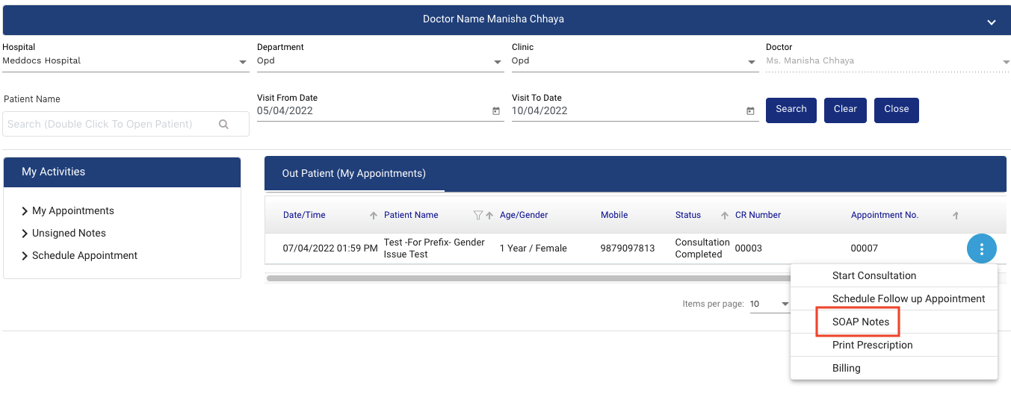Click the My Activities panel header

pos(123,172)
